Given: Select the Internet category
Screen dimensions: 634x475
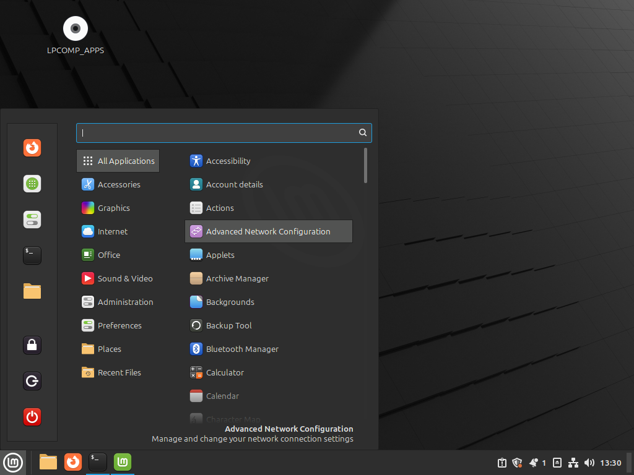Looking at the screenshot, I should (118, 231).
